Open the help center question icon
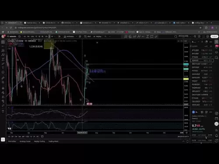This screenshot has width=219, height=164. click(216, 141)
